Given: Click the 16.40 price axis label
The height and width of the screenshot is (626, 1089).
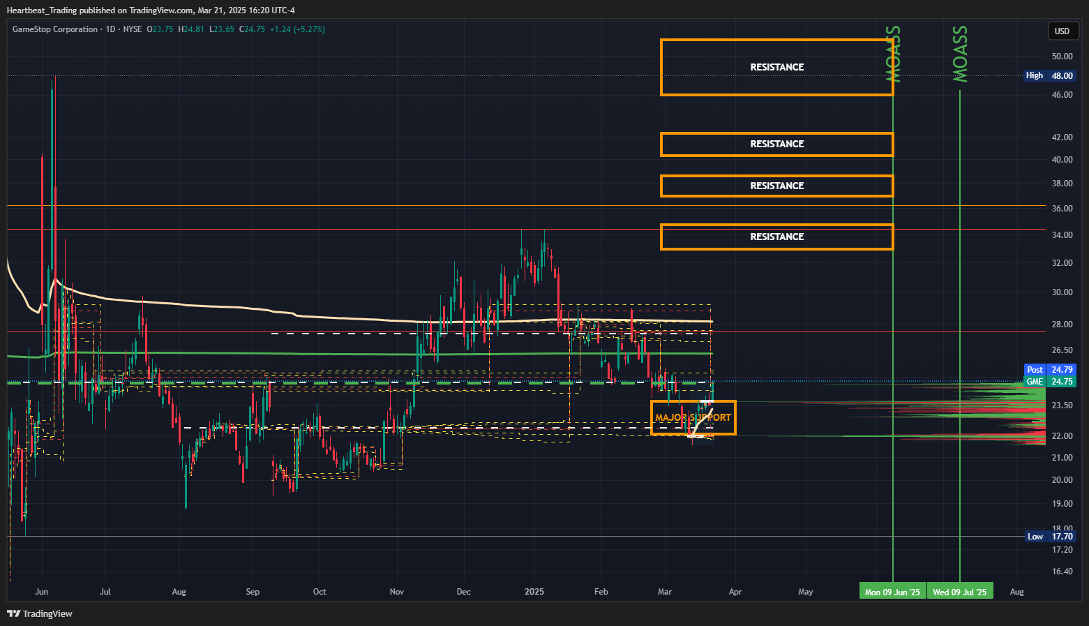Looking at the screenshot, I should point(1062,572).
